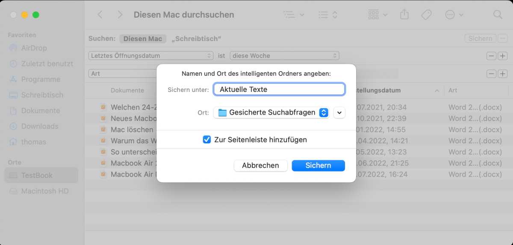The width and height of the screenshot is (513, 245).
Task: Open the grouping options grid icon
Action: pyautogui.click(x=377, y=15)
